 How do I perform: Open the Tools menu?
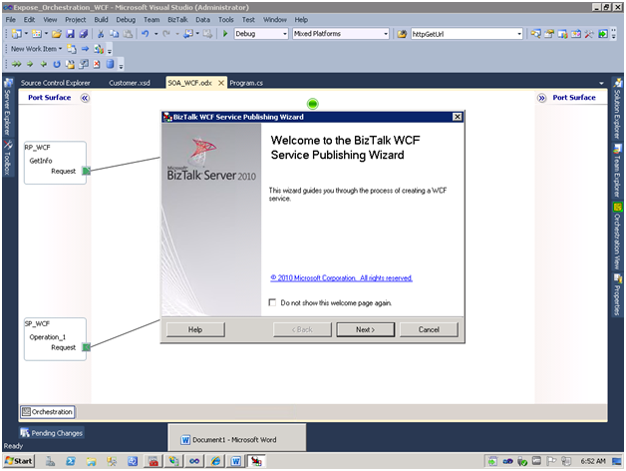(x=226, y=20)
